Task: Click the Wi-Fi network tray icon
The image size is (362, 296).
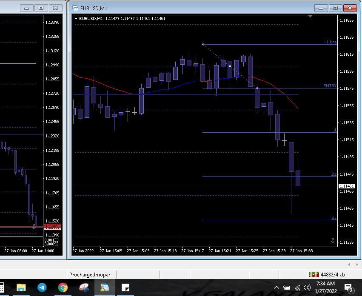Action: 297,288
